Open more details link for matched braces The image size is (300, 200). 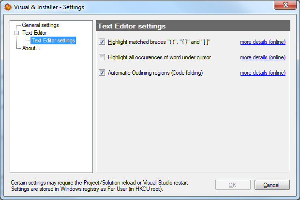(x=263, y=42)
